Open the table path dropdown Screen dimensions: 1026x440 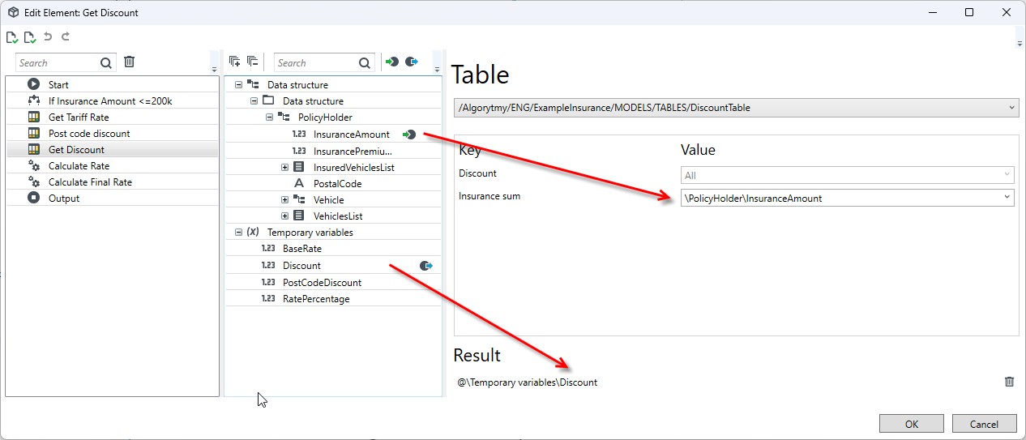pos(1011,107)
